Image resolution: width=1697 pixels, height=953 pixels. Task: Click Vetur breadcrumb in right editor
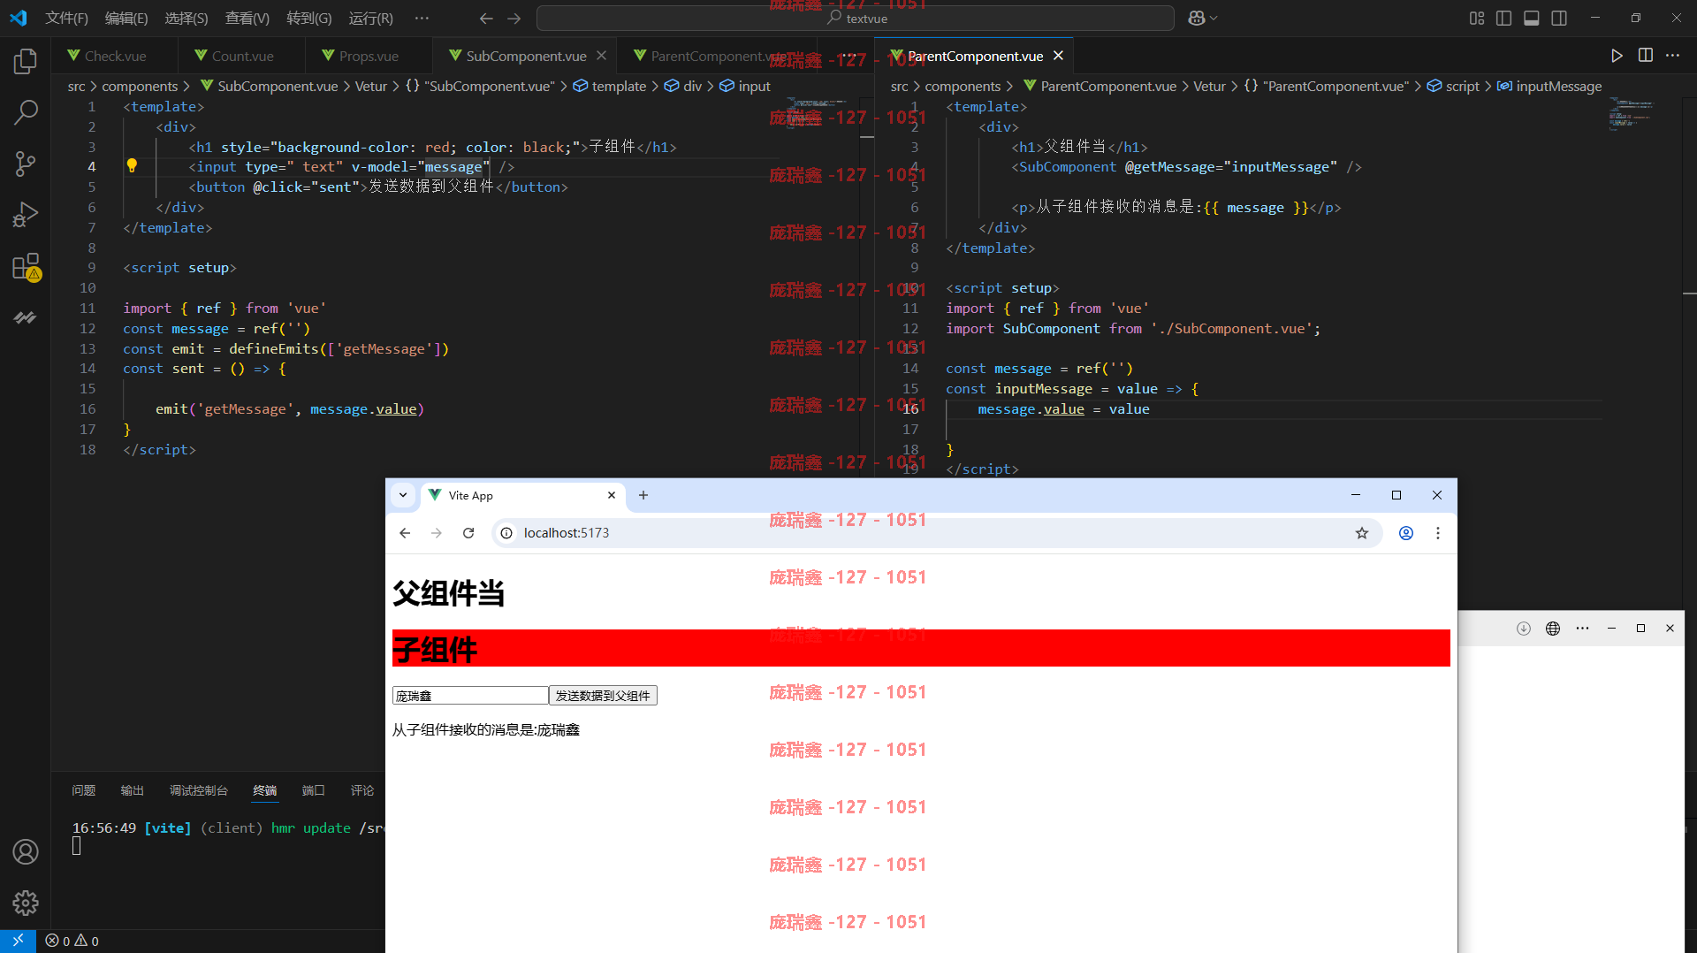[1209, 86]
